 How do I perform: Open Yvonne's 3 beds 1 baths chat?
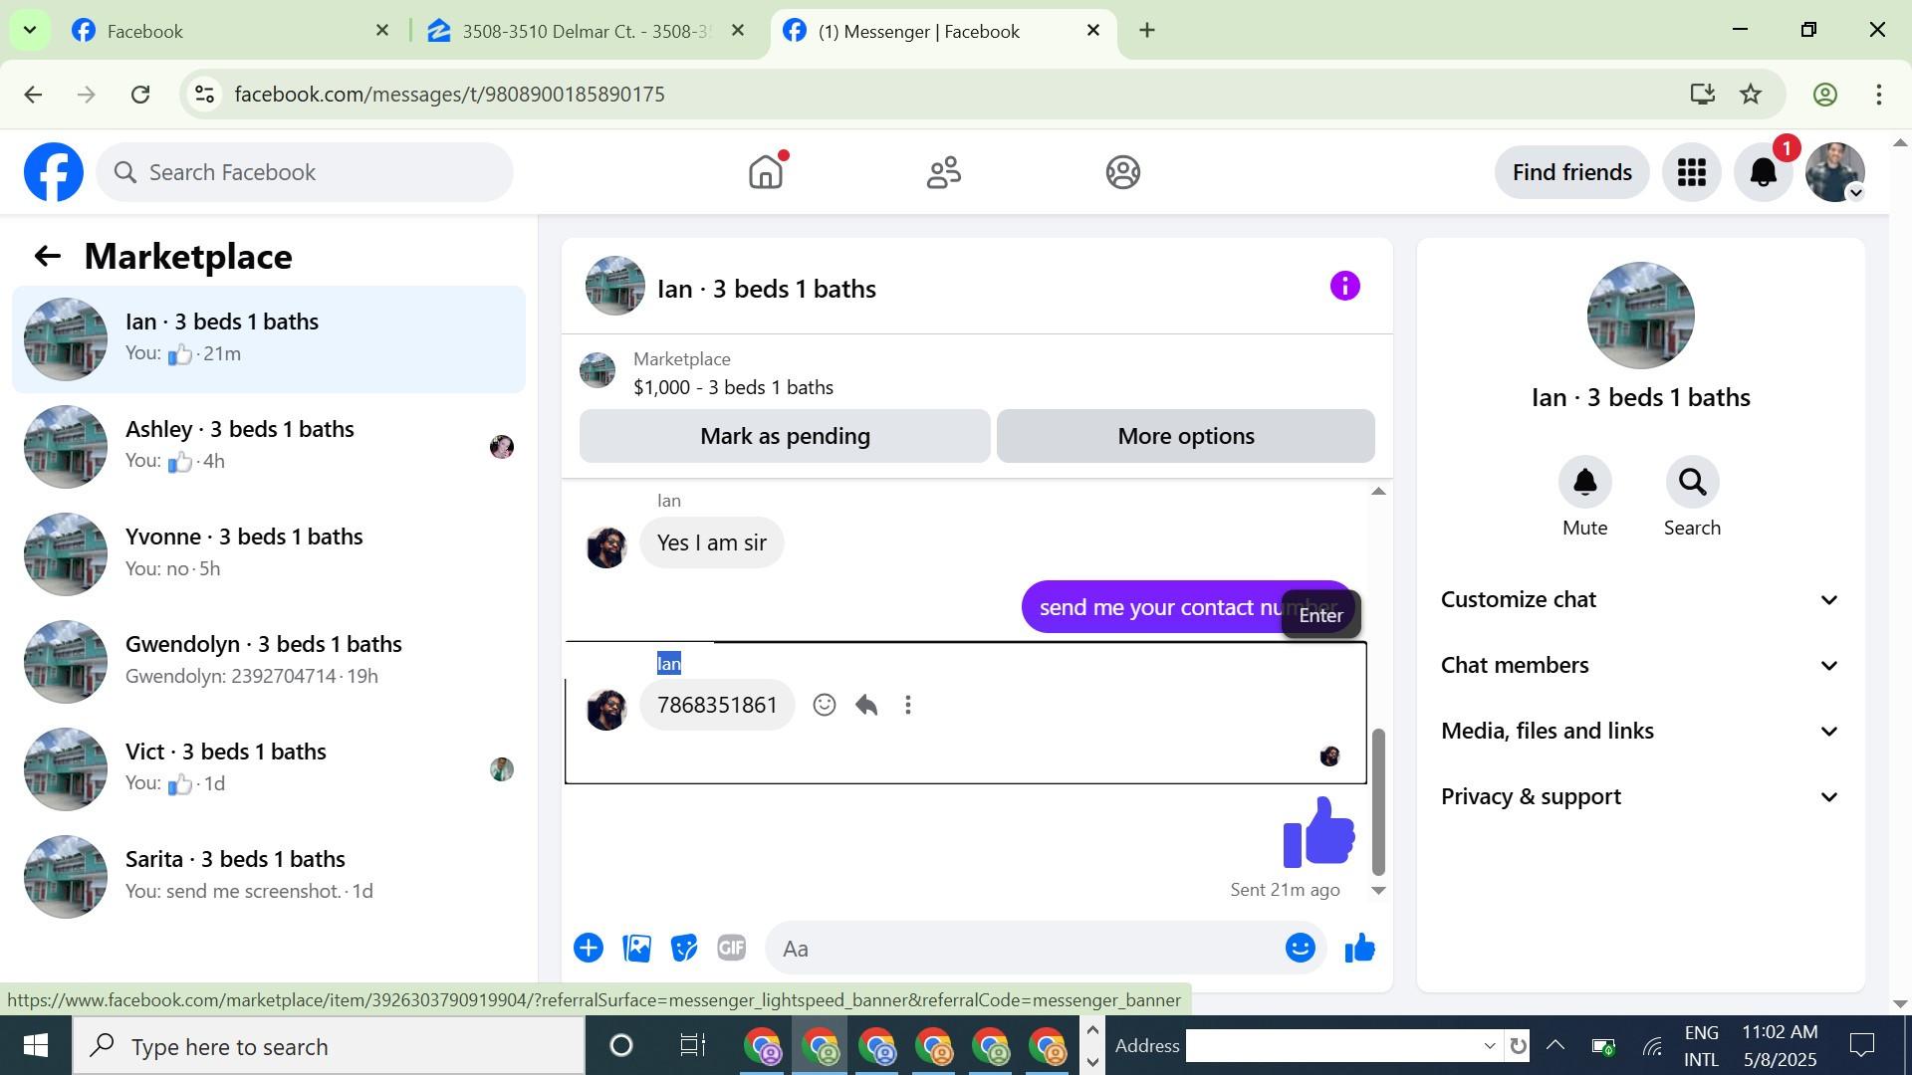[x=269, y=553]
